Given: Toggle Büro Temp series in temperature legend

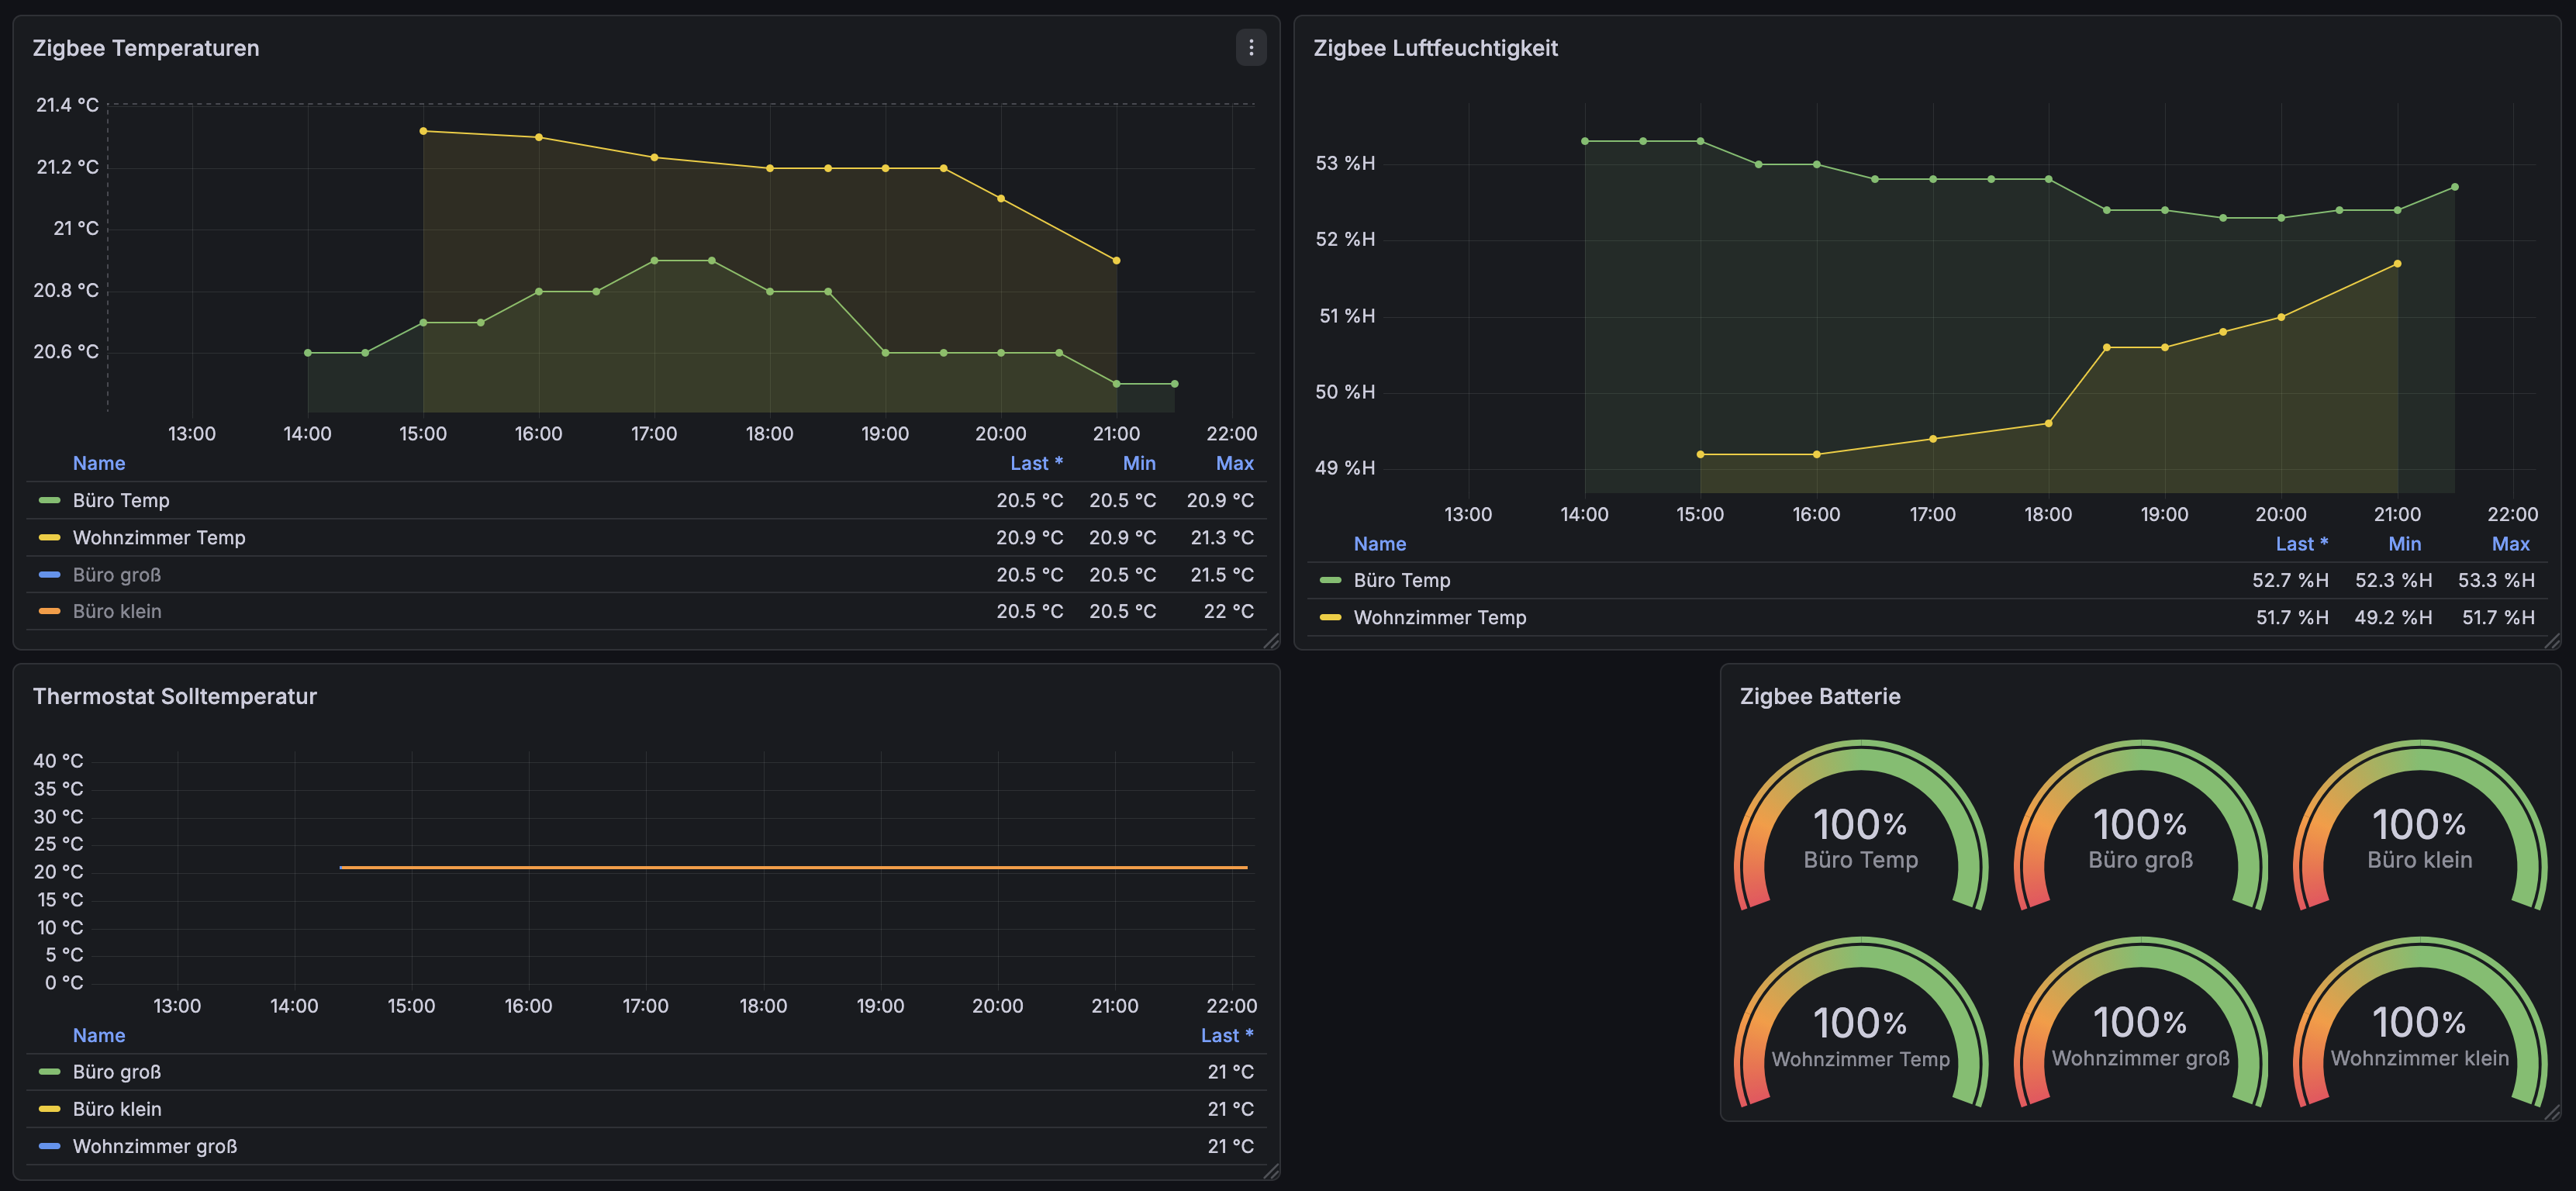Looking at the screenshot, I should pos(121,500).
